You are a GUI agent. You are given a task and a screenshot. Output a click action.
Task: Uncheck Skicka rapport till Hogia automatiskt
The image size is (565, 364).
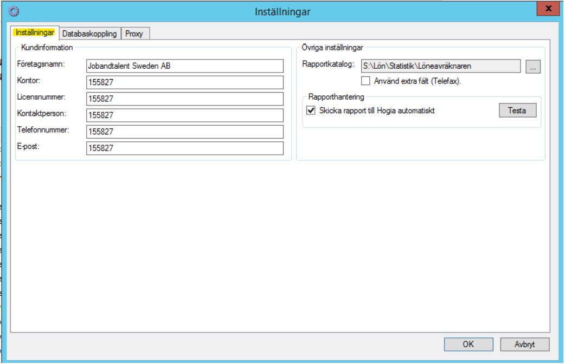click(x=311, y=110)
